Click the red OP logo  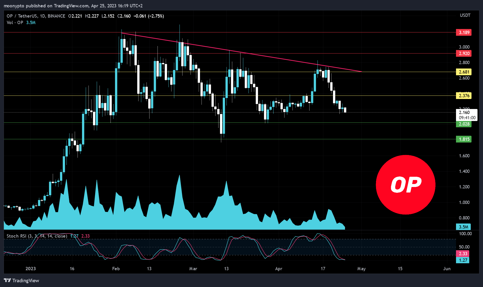(405, 185)
